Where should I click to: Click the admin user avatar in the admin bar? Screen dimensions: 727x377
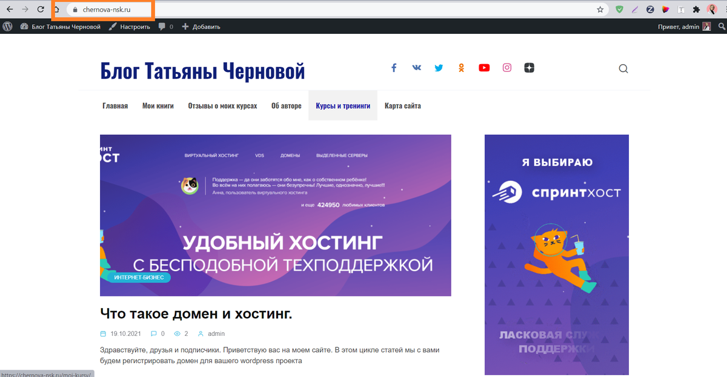(706, 27)
